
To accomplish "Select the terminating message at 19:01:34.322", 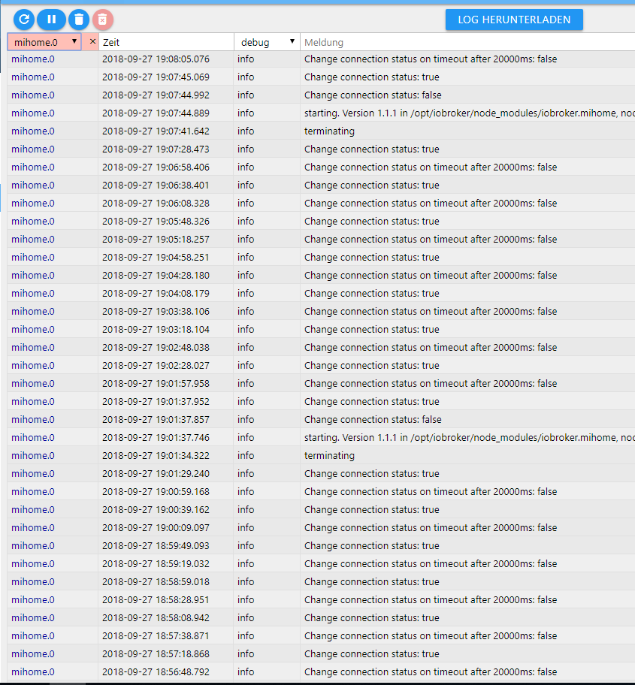I will click(329, 456).
